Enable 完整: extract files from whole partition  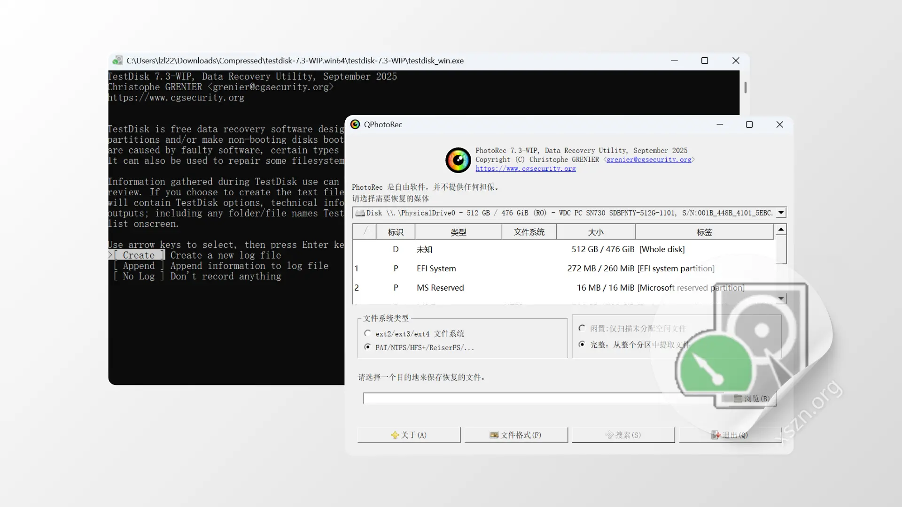[x=582, y=344]
